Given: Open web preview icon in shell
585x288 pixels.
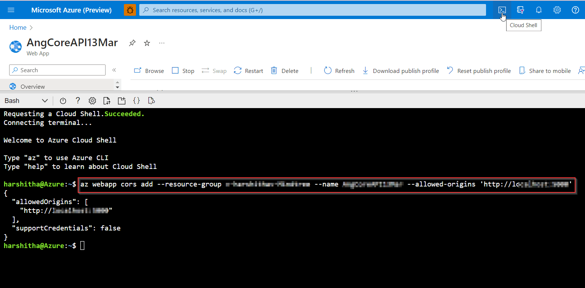Looking at the screenshot, I should (x=151, y=101).
